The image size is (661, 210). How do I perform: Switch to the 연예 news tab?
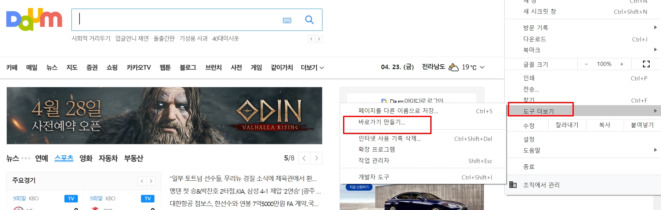click(x=42, y=158)
